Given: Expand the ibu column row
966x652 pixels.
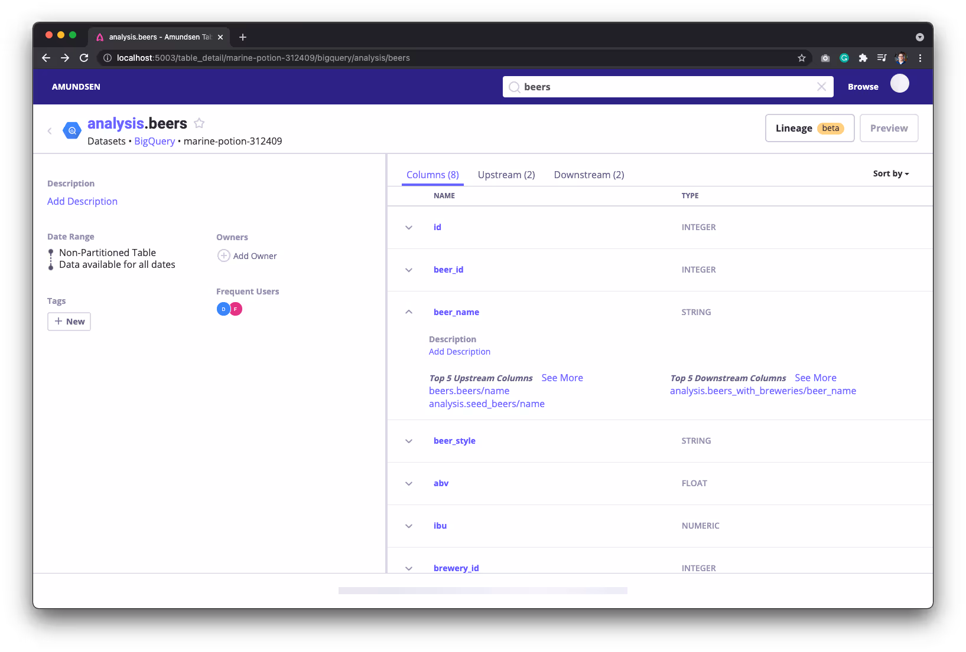Looking at the screenshot, I should [x=409, y=526].
